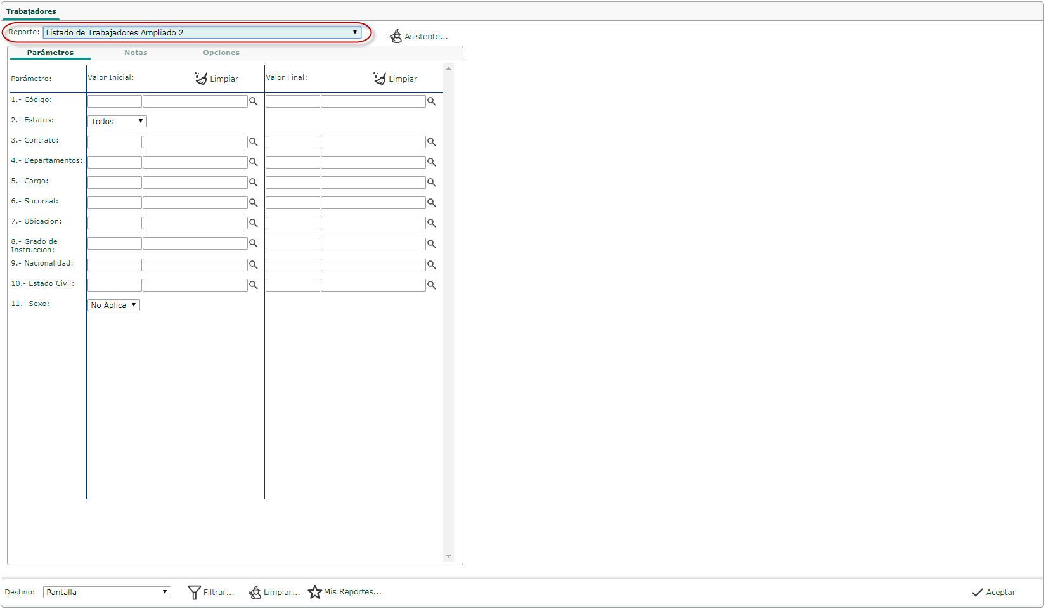
Task: Open lookup for Departamentos initial value
Action: (253, 162)
